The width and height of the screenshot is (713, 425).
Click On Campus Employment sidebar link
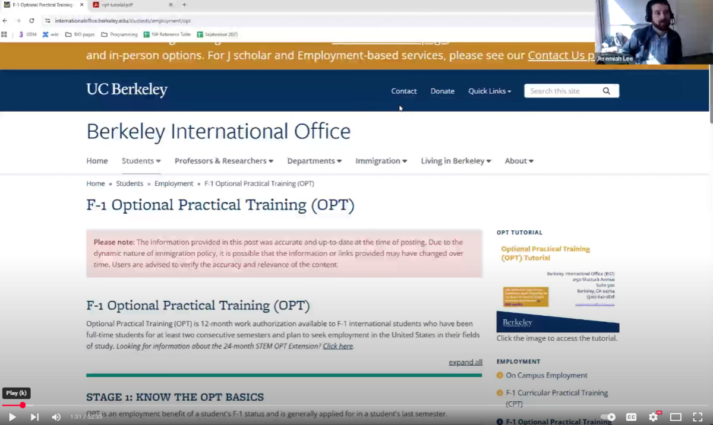coord(546,375)
